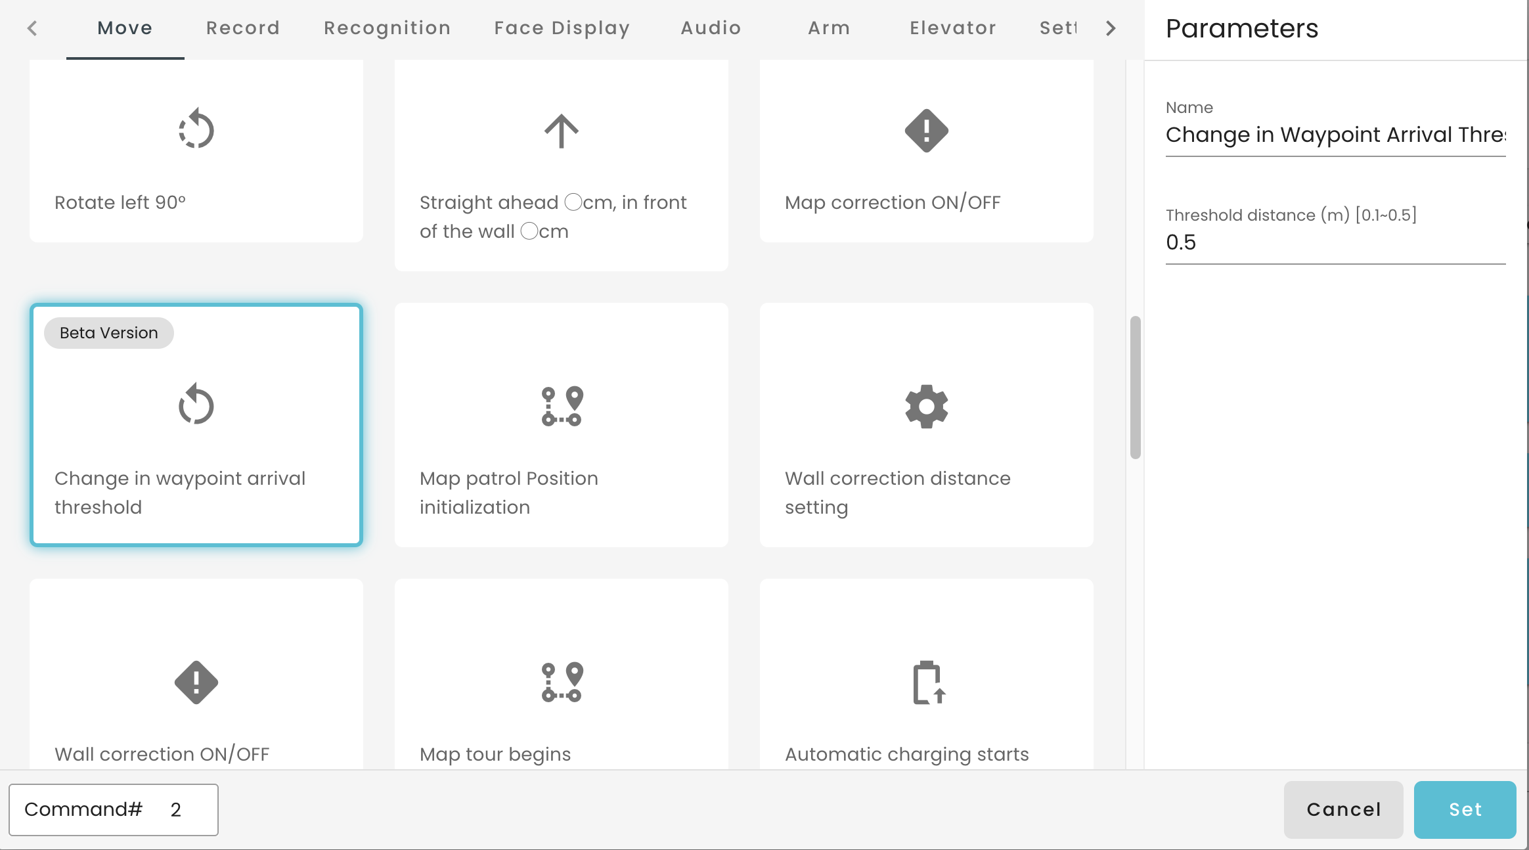Open the Audio tab
The image size is (1529, 850).
coord(711,28)
